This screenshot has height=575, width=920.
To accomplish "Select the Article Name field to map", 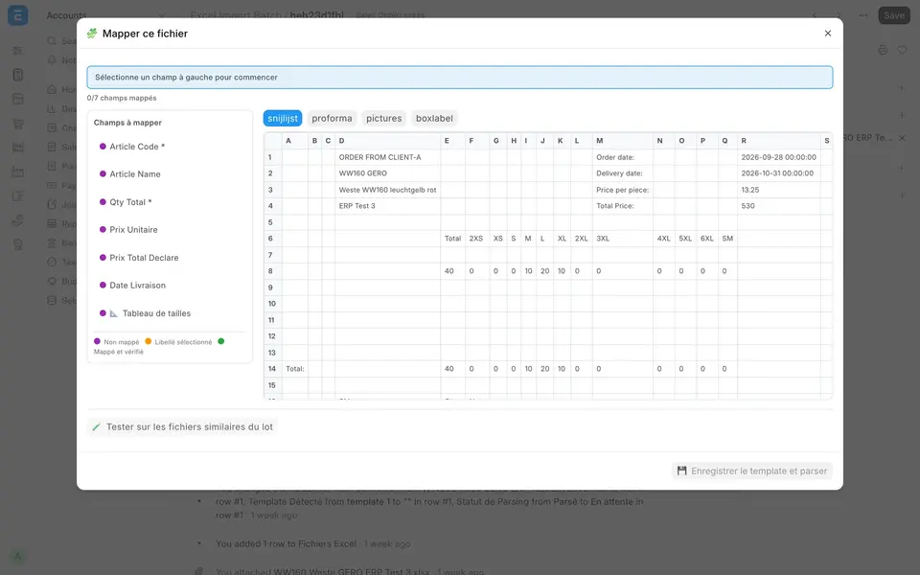I will 170,174.
